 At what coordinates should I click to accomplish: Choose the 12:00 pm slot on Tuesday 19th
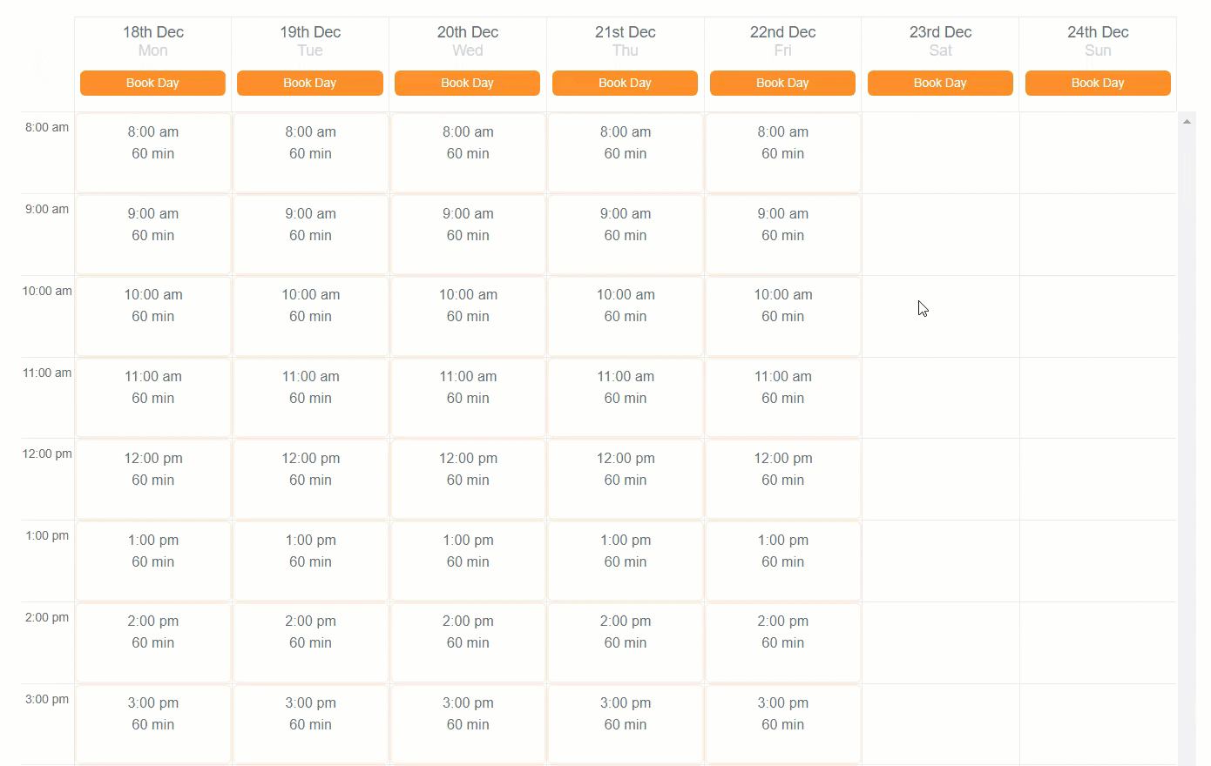pyautogui.click(x=311, y=480)
